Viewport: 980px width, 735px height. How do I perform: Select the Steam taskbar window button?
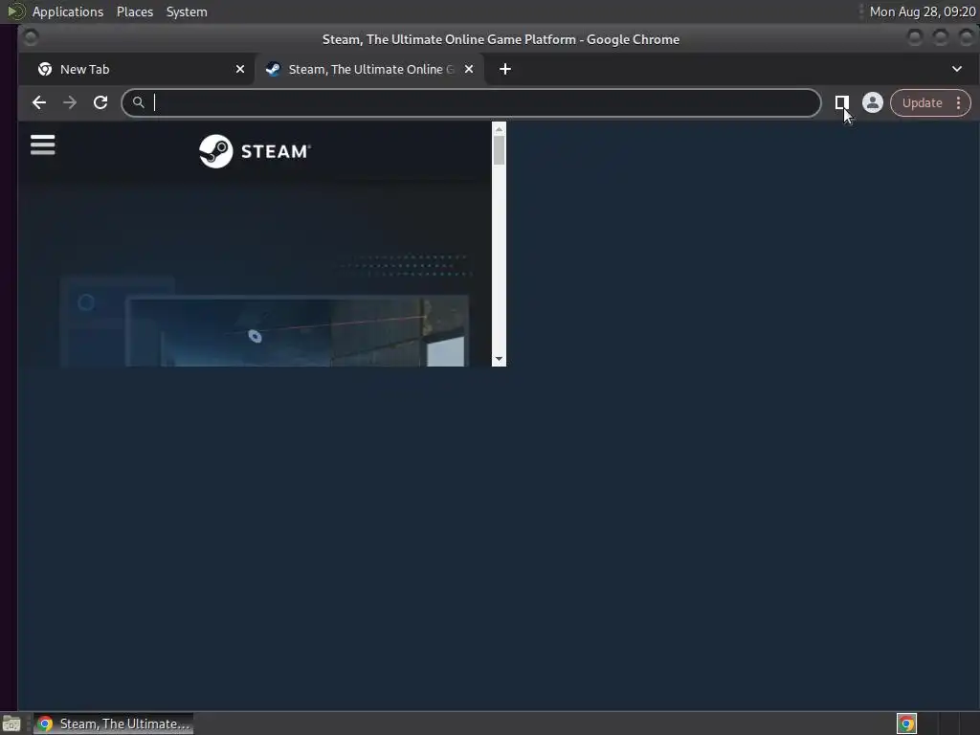coord(113,724)
